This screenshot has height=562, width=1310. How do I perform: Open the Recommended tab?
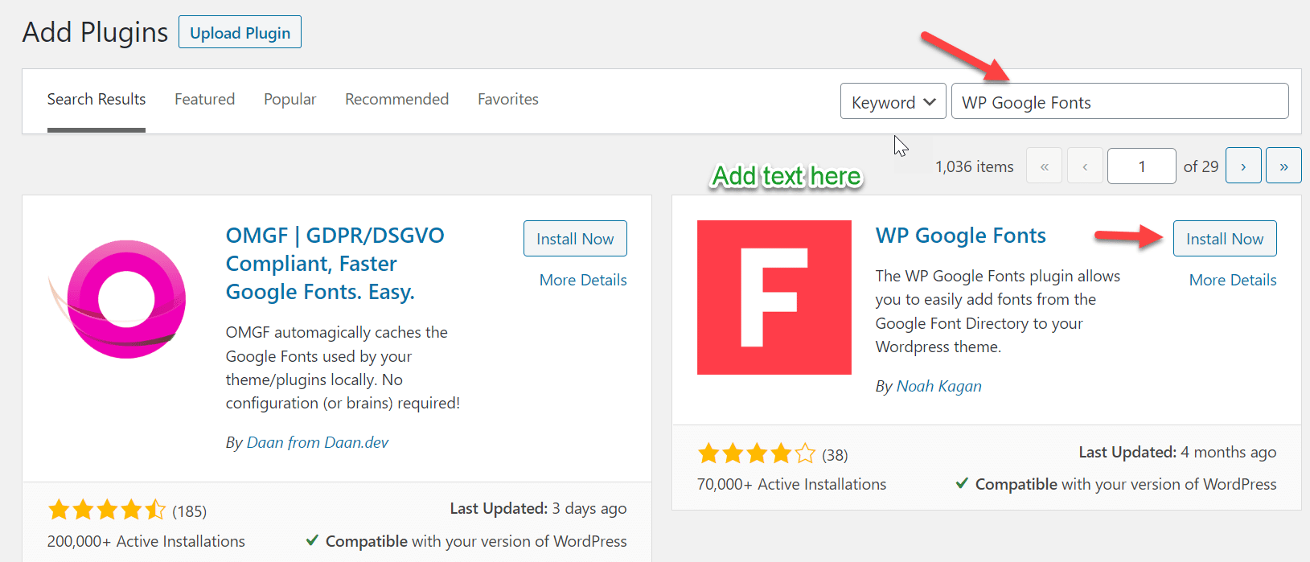click(x=397, y=99)
